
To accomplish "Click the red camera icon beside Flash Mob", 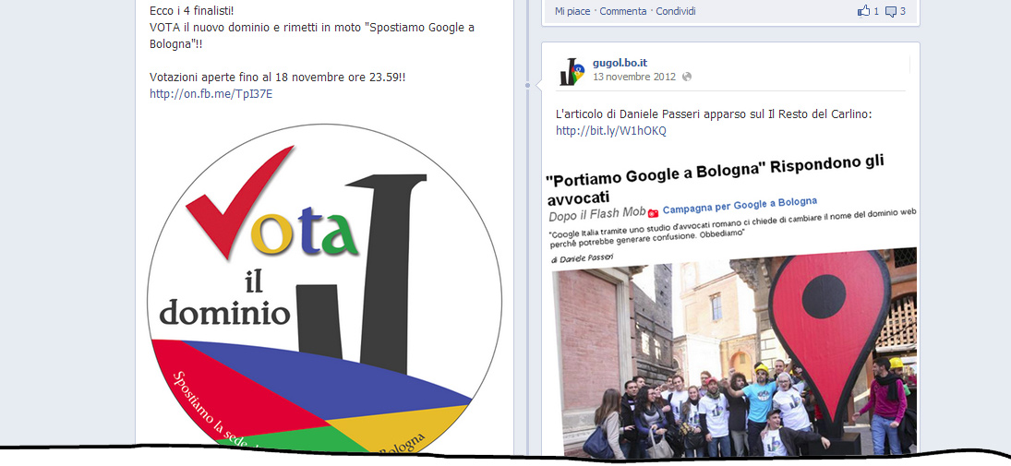I will 654,212.
